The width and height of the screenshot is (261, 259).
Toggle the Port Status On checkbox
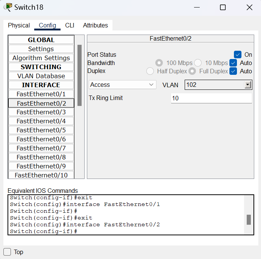[x=237, y=55]
